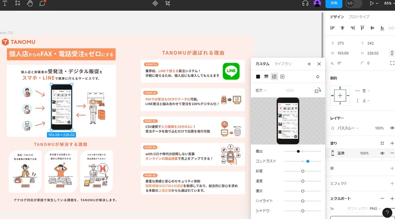395x219 pixels.
Task: Remove export setting in エクスポート section
Action: [x=382, y=198]
